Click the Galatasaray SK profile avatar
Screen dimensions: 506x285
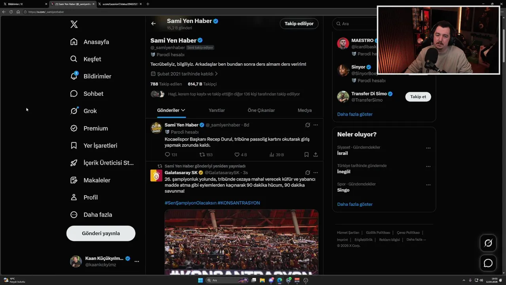click(157, 175)
